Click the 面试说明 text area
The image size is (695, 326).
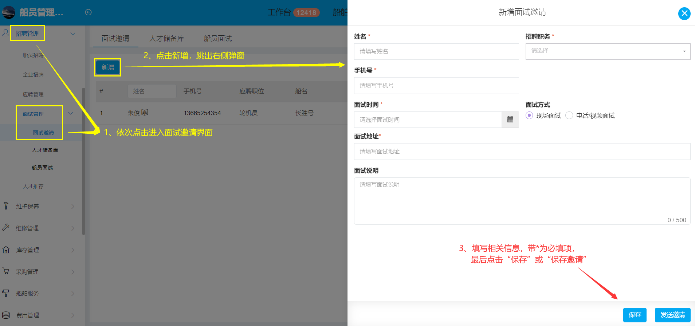coord(522,201)
